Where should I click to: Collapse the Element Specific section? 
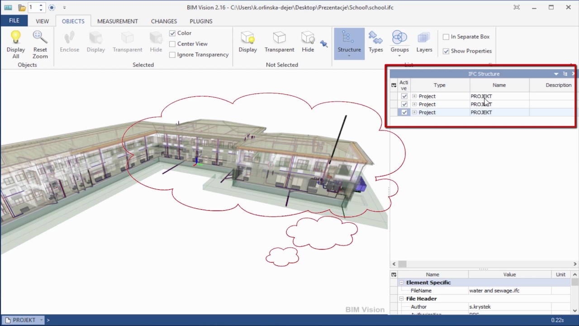tap(401, 283)
